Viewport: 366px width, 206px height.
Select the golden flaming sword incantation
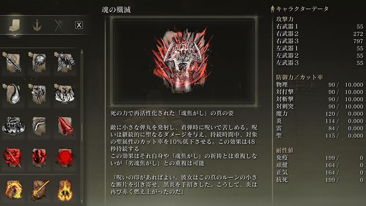[x=39, y=190]
